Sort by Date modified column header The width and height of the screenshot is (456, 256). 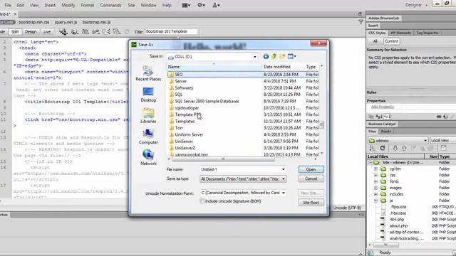(283, 67)
